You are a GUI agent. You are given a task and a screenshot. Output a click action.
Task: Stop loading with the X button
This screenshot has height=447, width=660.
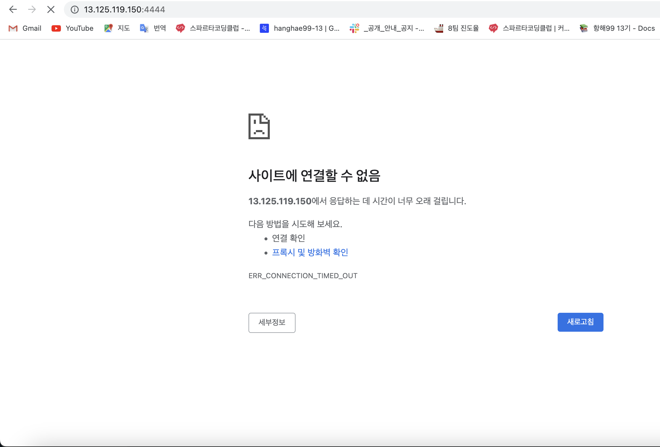click(51, 10)
